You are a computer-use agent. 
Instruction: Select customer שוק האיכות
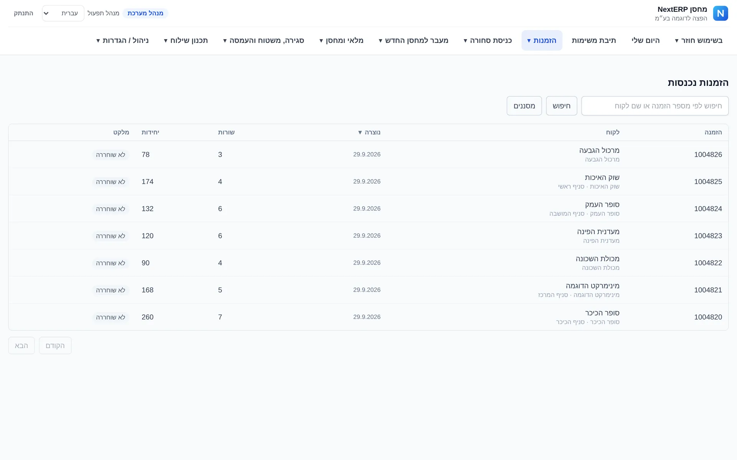(x=602, y=177)
